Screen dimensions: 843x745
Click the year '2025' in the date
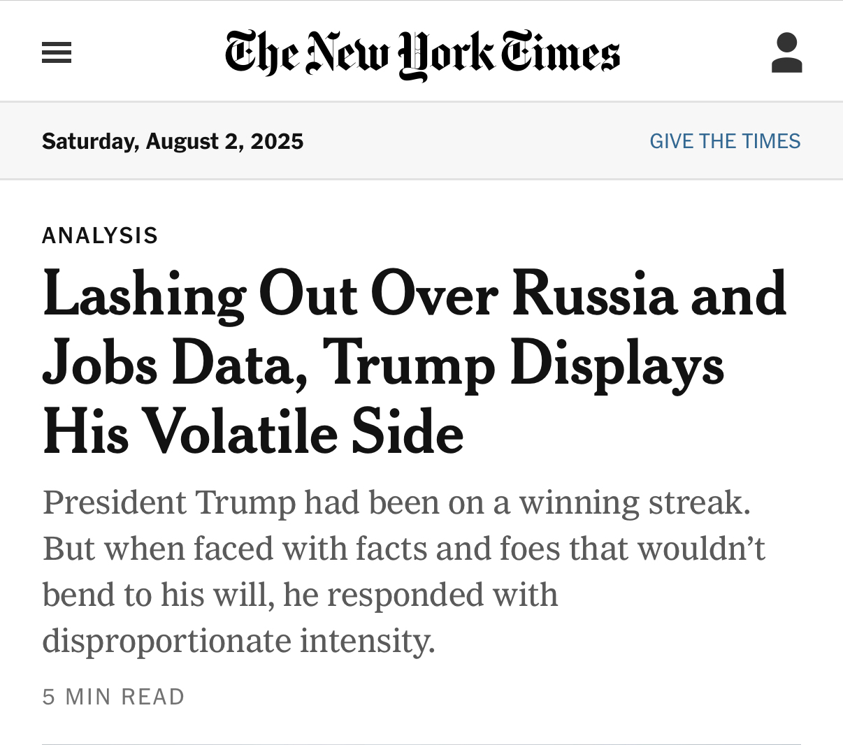click(277, 141)
